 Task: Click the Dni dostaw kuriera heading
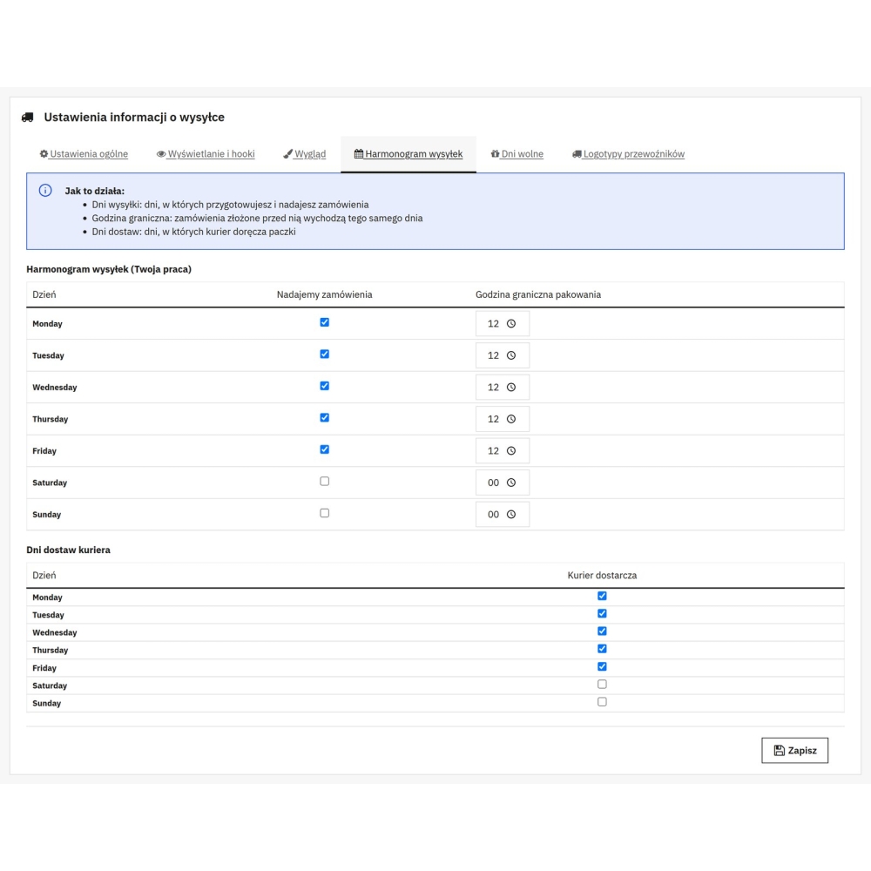tap(68, 550)
